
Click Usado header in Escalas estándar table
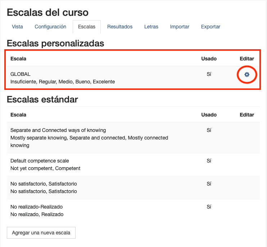click(209, 115)
